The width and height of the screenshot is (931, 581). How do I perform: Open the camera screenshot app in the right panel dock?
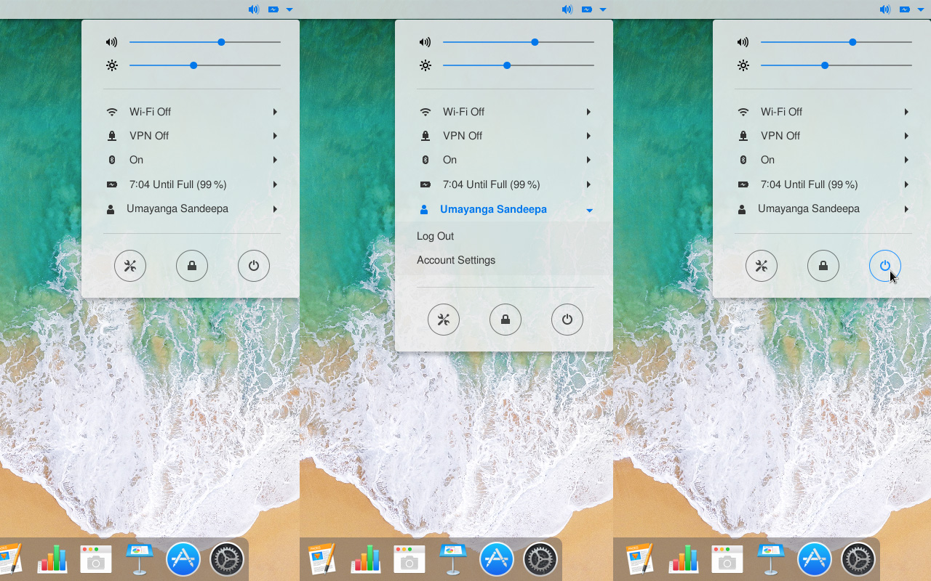coord(727,559)
